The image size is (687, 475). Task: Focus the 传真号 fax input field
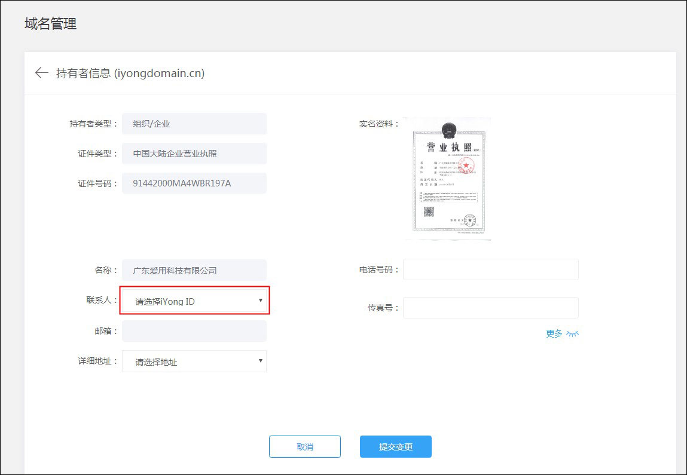click(x=490, y=308)
